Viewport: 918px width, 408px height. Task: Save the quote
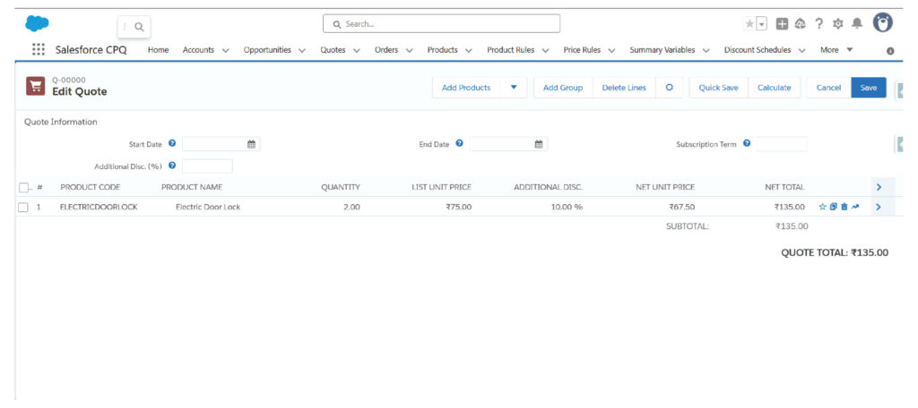(x=868, y=88)
